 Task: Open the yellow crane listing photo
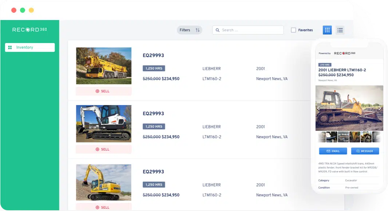point(104,66)
